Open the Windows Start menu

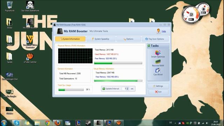(4, 123)
